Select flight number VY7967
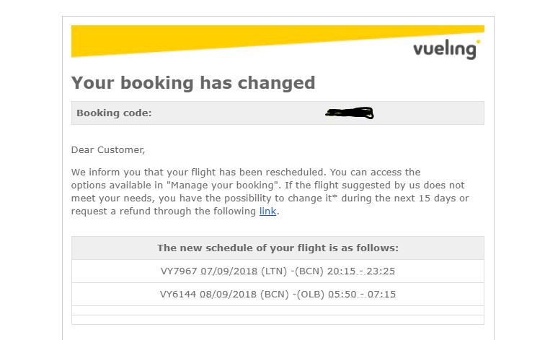The height and width of the screenshot is (340, 545). click(179, 271)
